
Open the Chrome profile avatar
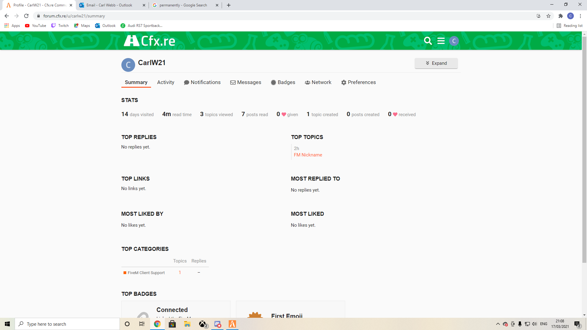(570, 16)
